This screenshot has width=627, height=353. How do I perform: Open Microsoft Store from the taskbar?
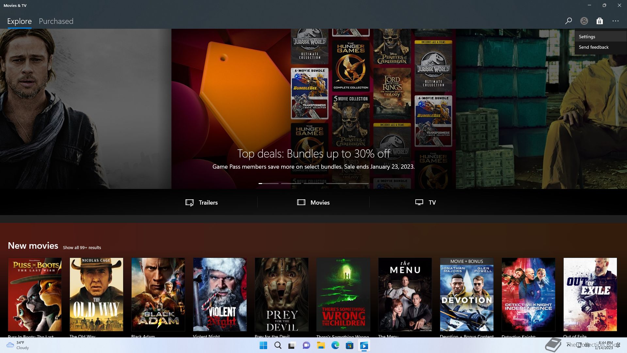[x=349, y=345]
